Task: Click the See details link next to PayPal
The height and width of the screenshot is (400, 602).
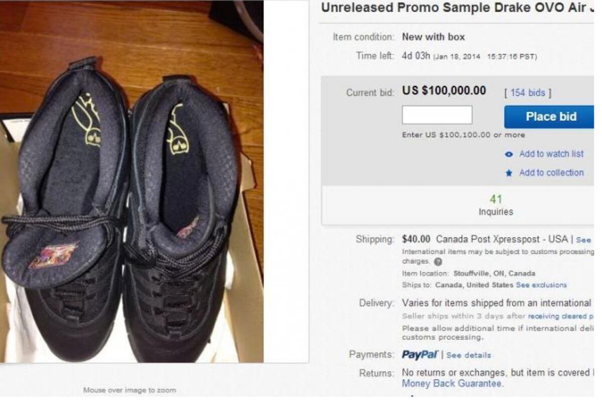Action: pyautogui.click(x=470, y=355)
